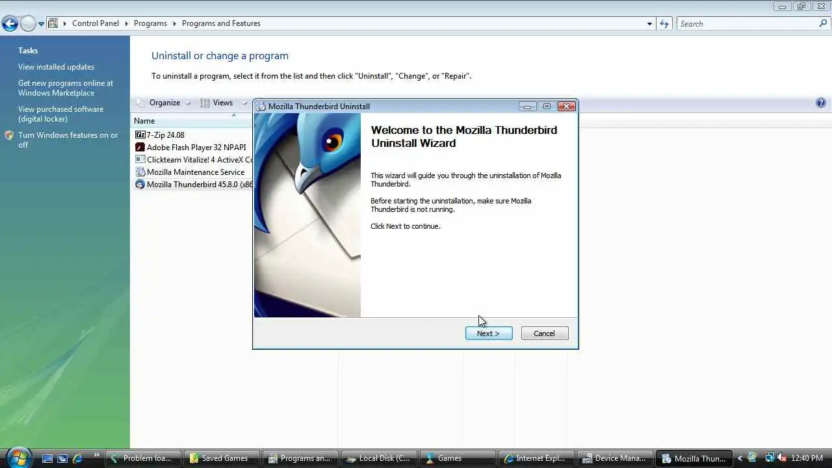This screenshot has height=468, width=832.
Task: Open the address bar history dropdown
Action: 649,24
